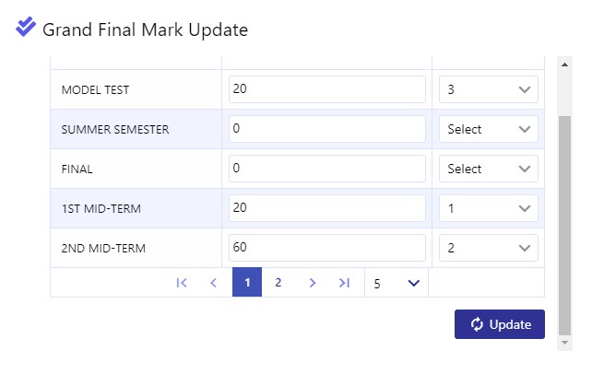Click scrollbar down arrow
The height and width of the screenshot is (374, 604).
coord(564,343)
